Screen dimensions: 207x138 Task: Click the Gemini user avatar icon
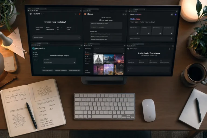175,15
